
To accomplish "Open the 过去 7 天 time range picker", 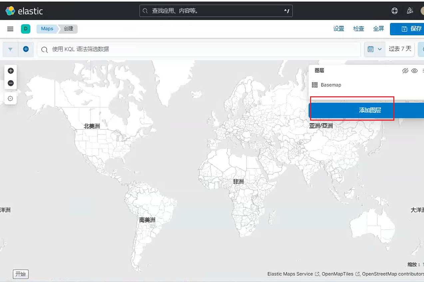I will [x=400, y=49].
